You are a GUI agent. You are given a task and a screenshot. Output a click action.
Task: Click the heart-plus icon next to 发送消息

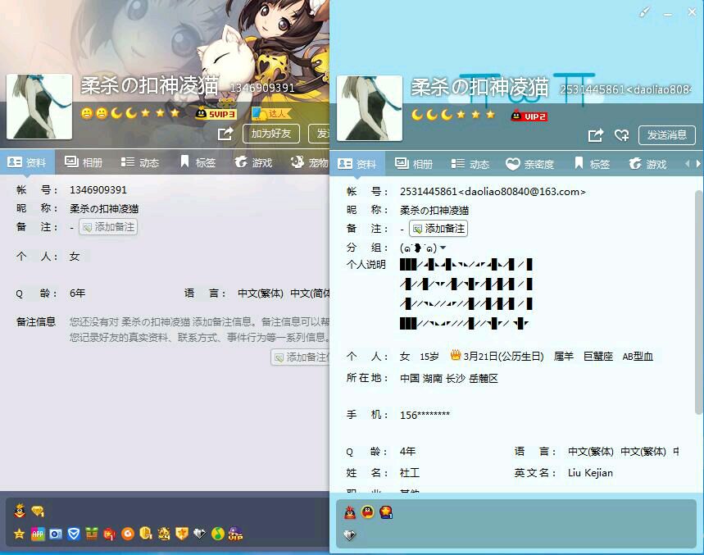click(622, 134)
